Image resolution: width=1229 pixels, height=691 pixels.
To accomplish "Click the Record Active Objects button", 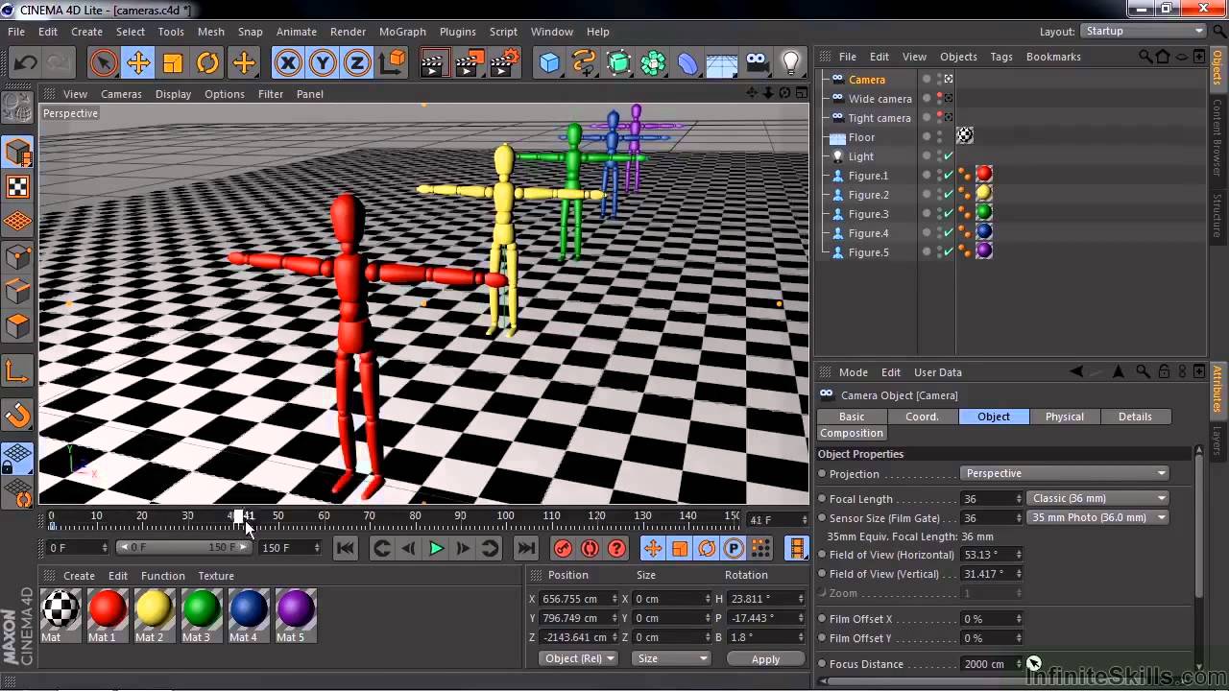I will click(564, 548).
